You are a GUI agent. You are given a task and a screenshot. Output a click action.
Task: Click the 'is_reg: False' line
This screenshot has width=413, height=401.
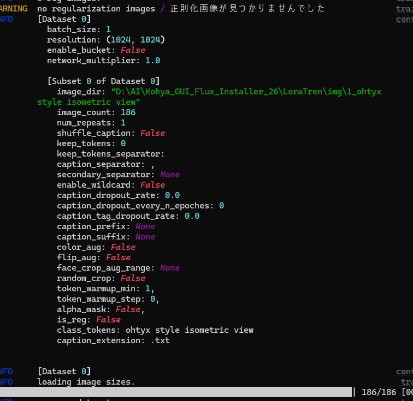click(x=88, y=320)
